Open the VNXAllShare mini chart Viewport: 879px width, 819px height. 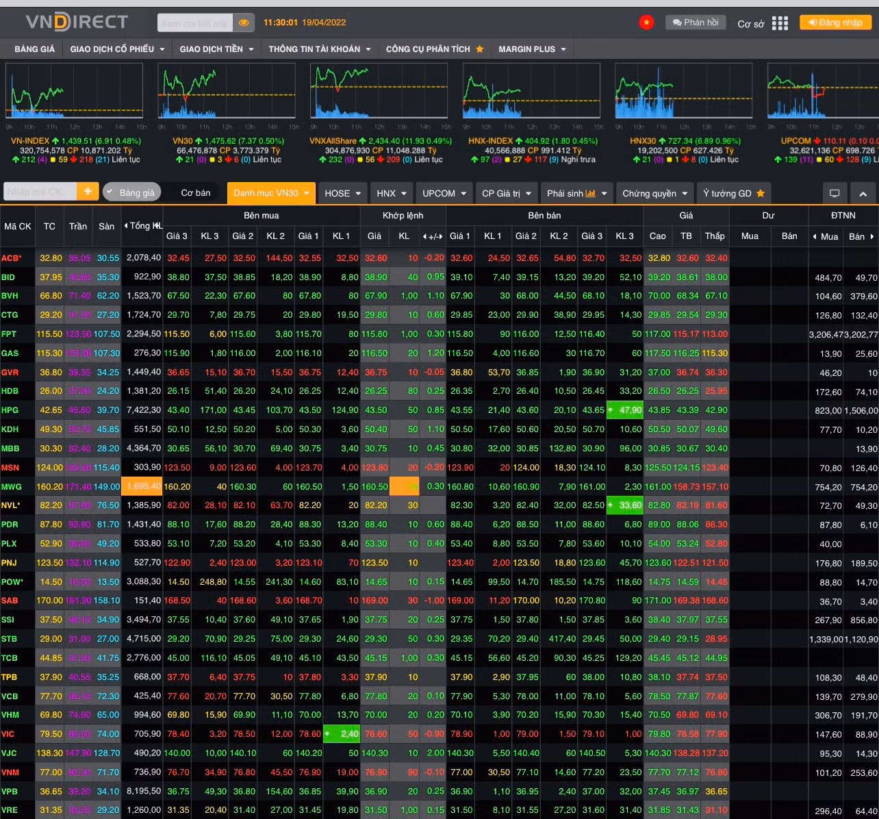[x=379, y=90]
